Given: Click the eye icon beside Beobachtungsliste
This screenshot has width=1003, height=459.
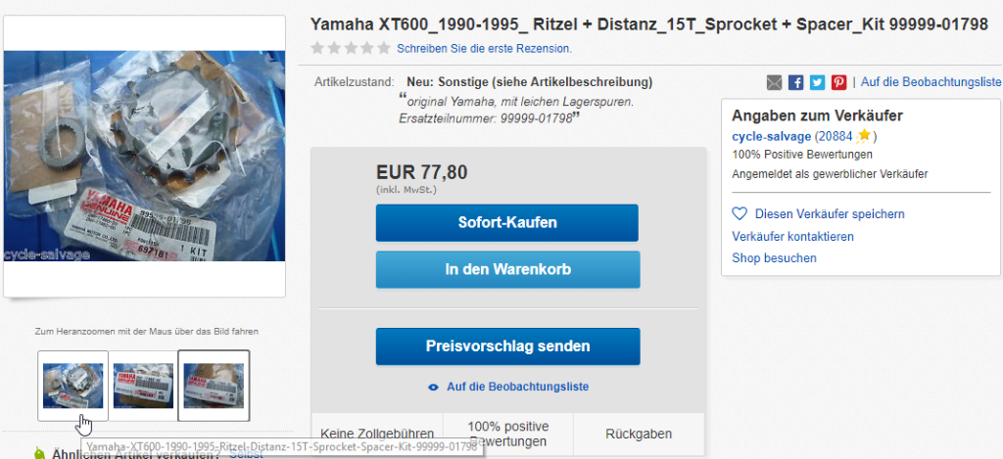Looking at the screenshot, I should (433, 387).
